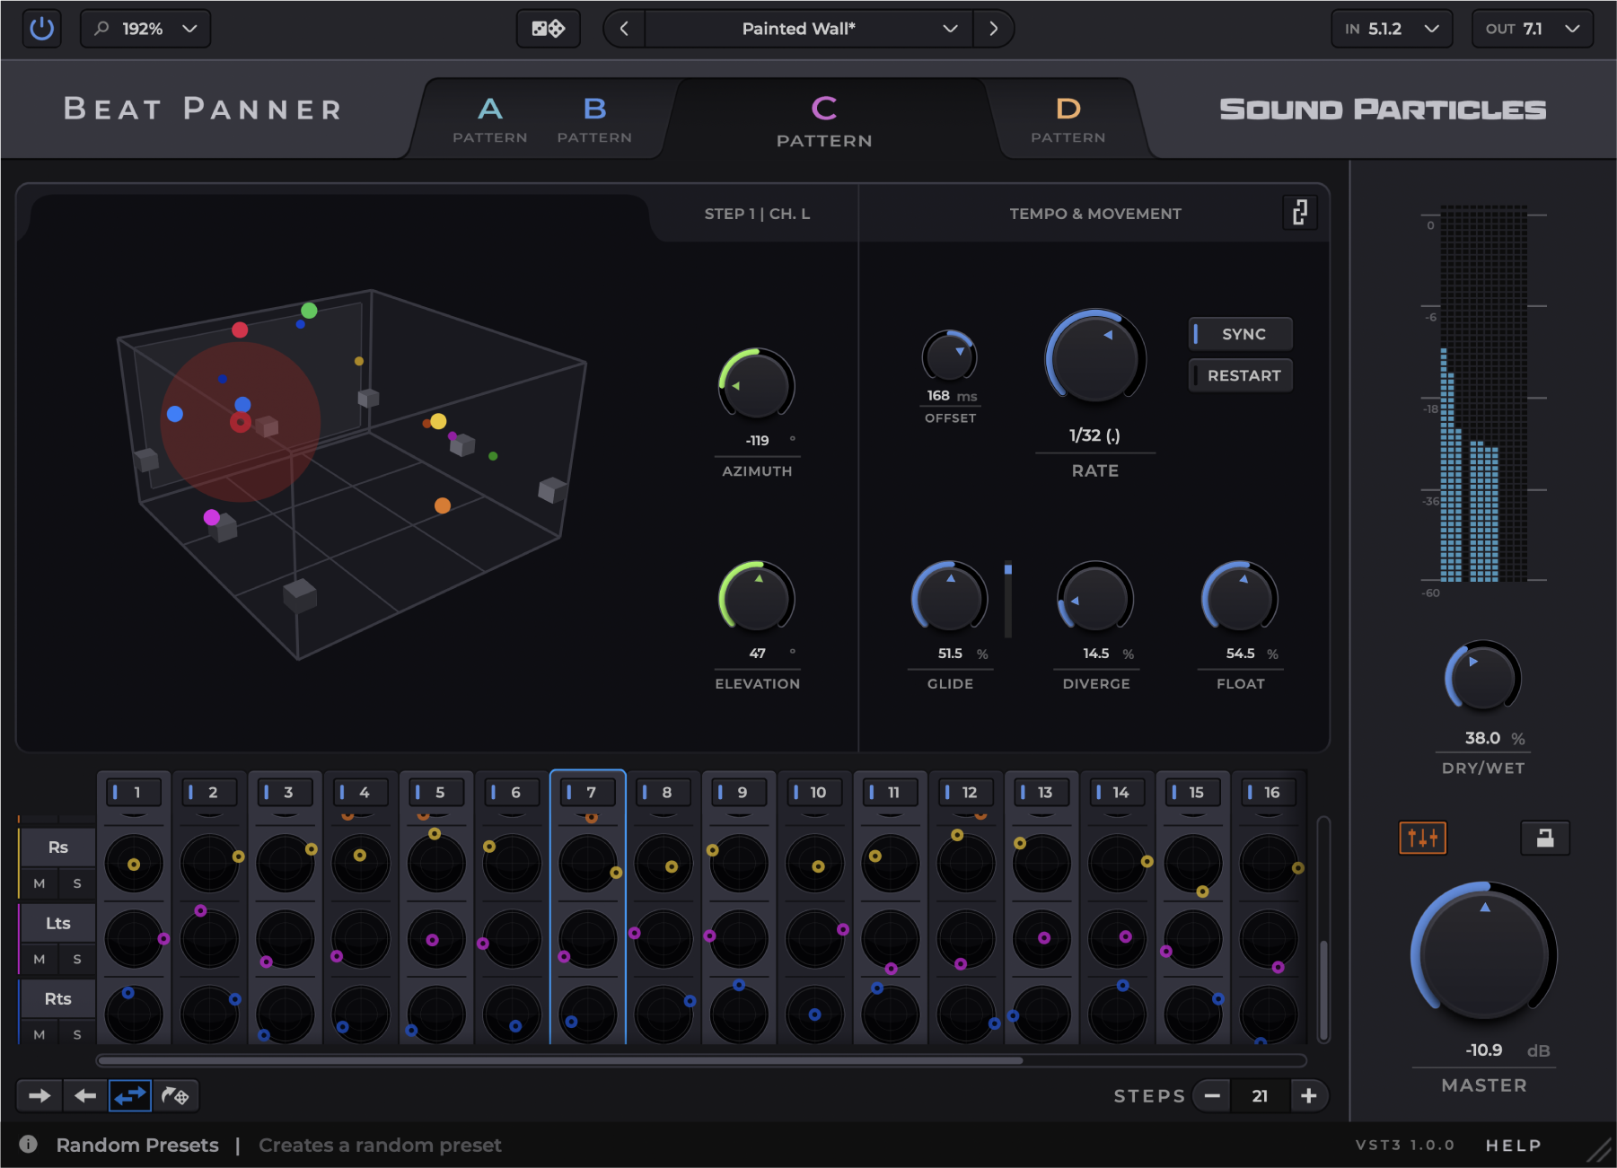This screenshot has width=1617, height=1168.
Task: Increase steps with the plus button
Action: click(x=1308, y=1095)
